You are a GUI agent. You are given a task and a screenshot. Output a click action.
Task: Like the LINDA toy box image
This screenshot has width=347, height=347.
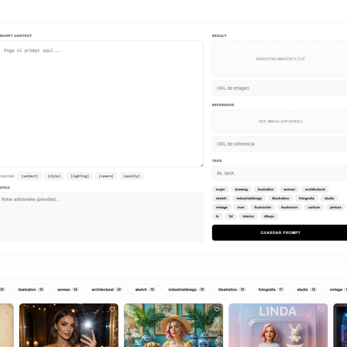321,309
